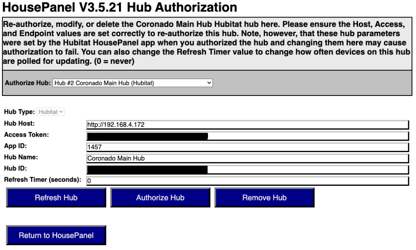The width and height of the screenshot is (416, 250).
Task: Click into the Hub Name text field
Action: 247,159
